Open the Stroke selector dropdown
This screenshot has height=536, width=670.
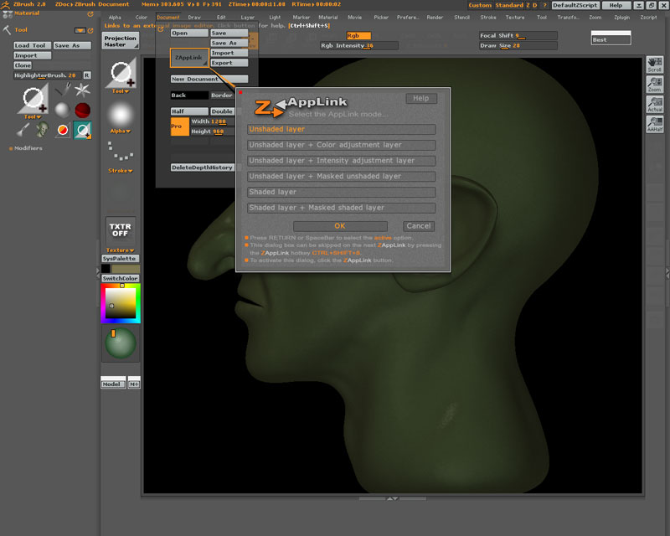click(x=120, y=171)
